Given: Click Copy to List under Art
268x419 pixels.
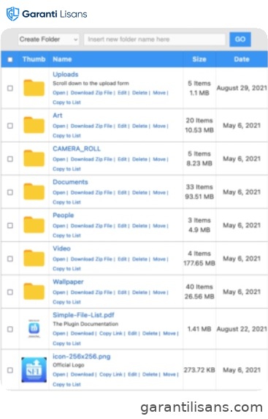Looking at the screenshot, I should pos(66,136).
